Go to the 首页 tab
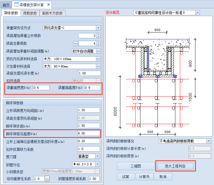 [x=6, y=5]
